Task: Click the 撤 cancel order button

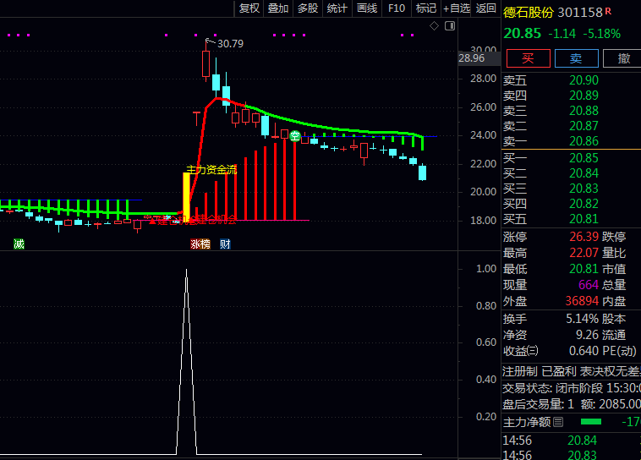Action: pos(623,58)
